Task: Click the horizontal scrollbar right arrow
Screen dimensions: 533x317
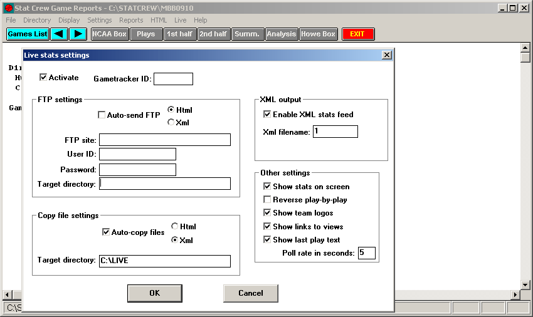Action: [515, 294]
